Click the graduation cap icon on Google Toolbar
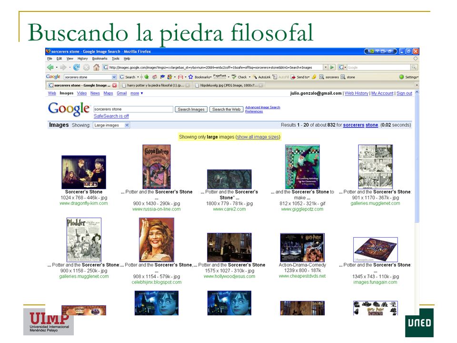457x343 pixels. [162, 77]
